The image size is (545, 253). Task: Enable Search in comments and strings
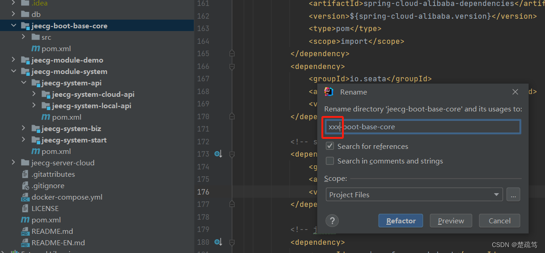click(330, 161)
